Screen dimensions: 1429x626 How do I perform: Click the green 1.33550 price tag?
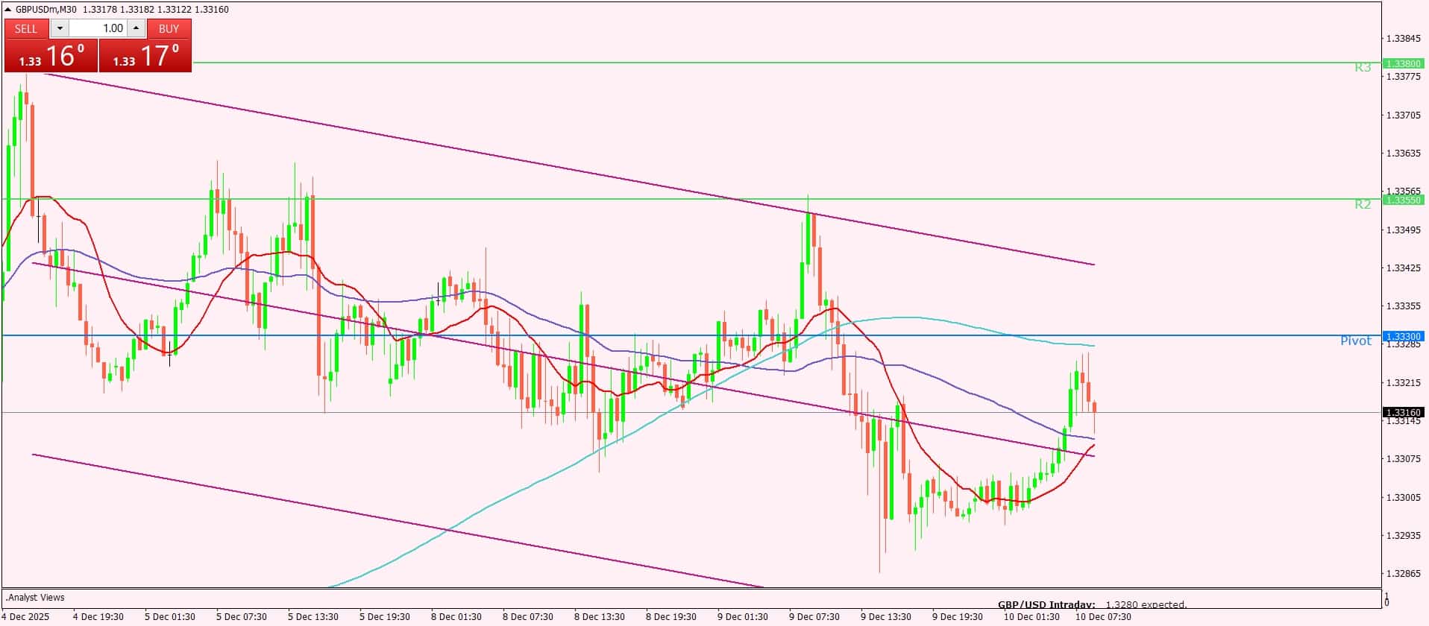point(1403,200)
